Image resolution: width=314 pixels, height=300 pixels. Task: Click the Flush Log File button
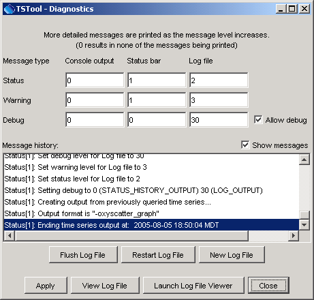tap(83, 255)
